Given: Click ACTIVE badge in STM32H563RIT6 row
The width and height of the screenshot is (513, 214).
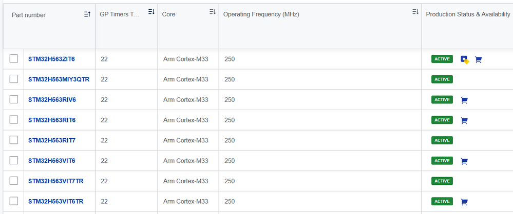Looking at the screenshot, I should (x=442, y=120).
